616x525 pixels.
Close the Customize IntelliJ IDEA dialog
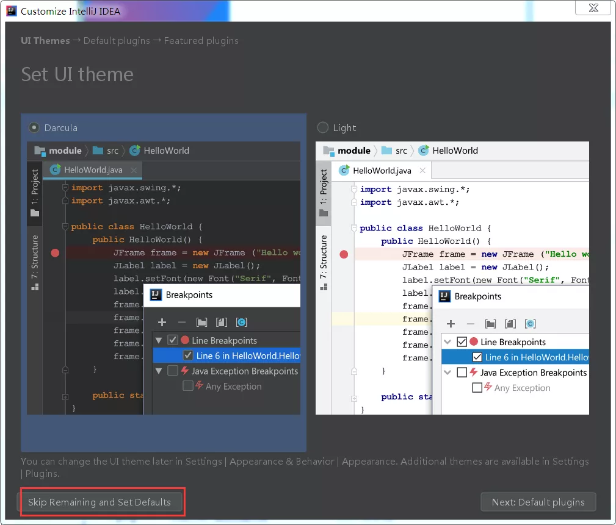click(593, 8)
